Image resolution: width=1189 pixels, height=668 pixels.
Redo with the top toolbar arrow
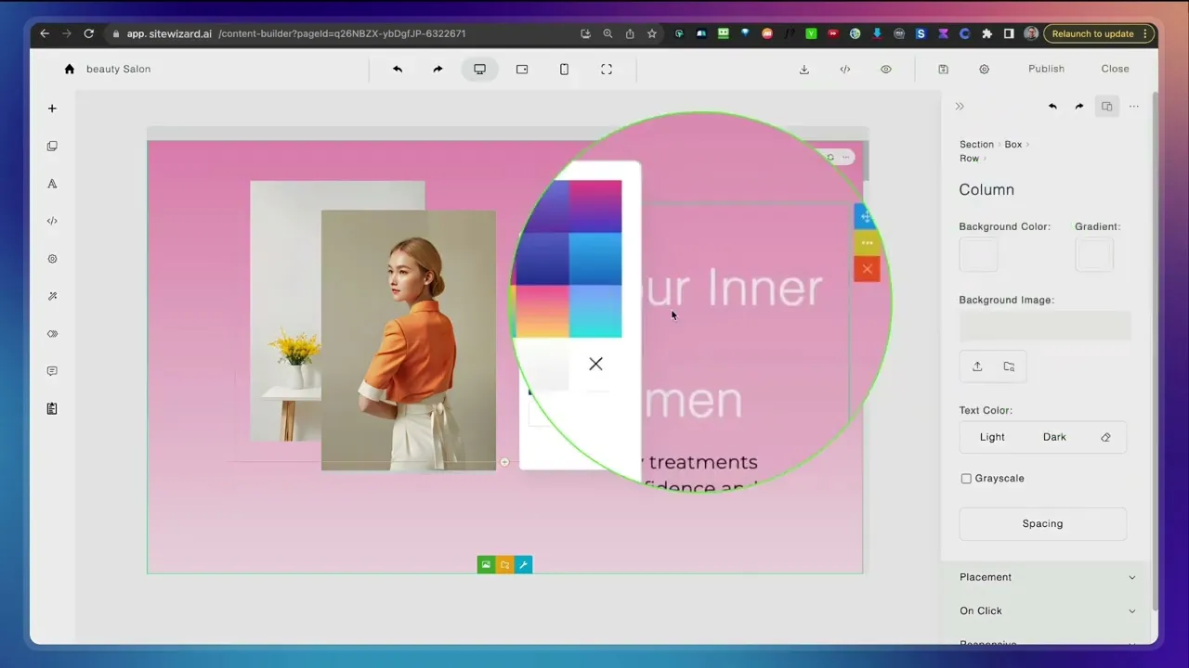(x=438, y=69)
